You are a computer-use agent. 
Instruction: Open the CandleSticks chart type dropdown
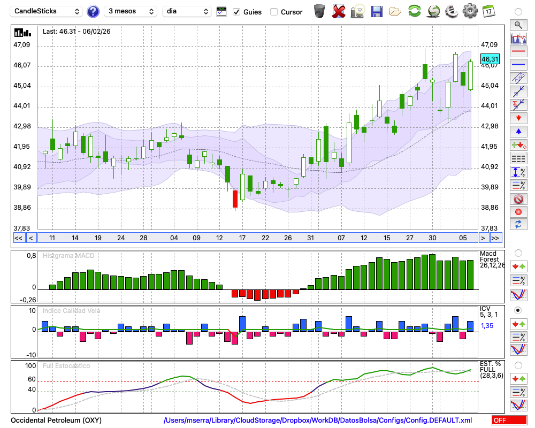click(x=47, y=11)
